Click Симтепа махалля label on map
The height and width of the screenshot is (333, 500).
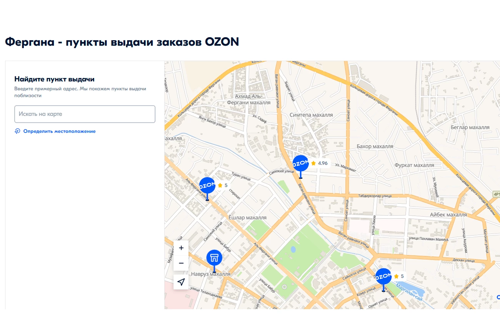point(311,115)
